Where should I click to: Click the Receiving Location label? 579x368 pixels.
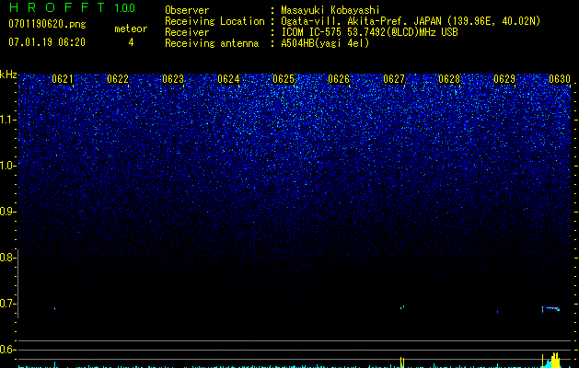coord(214,21)
